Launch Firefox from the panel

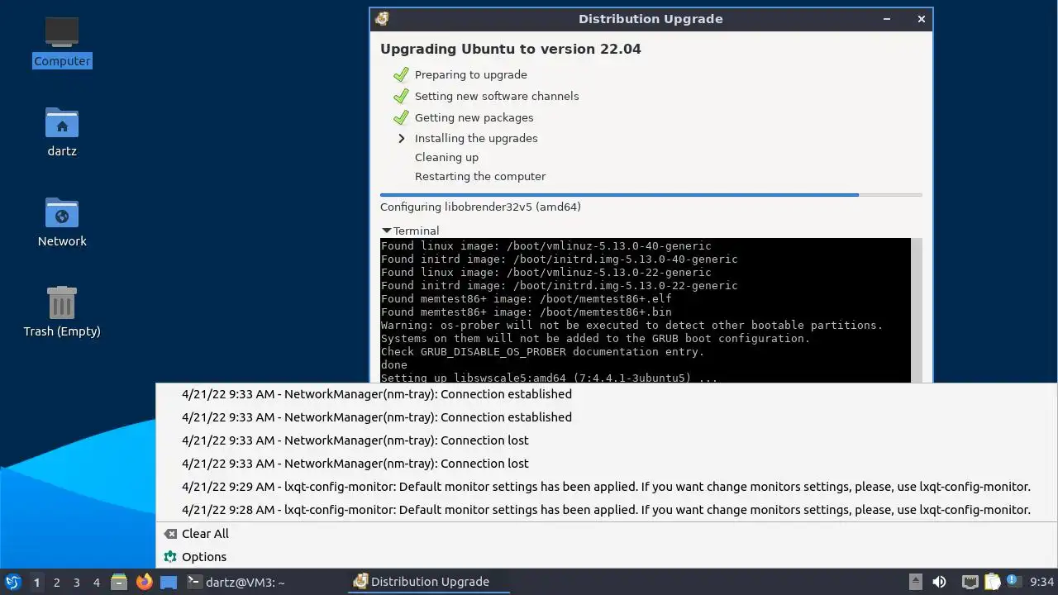click(x=144, y=582)
